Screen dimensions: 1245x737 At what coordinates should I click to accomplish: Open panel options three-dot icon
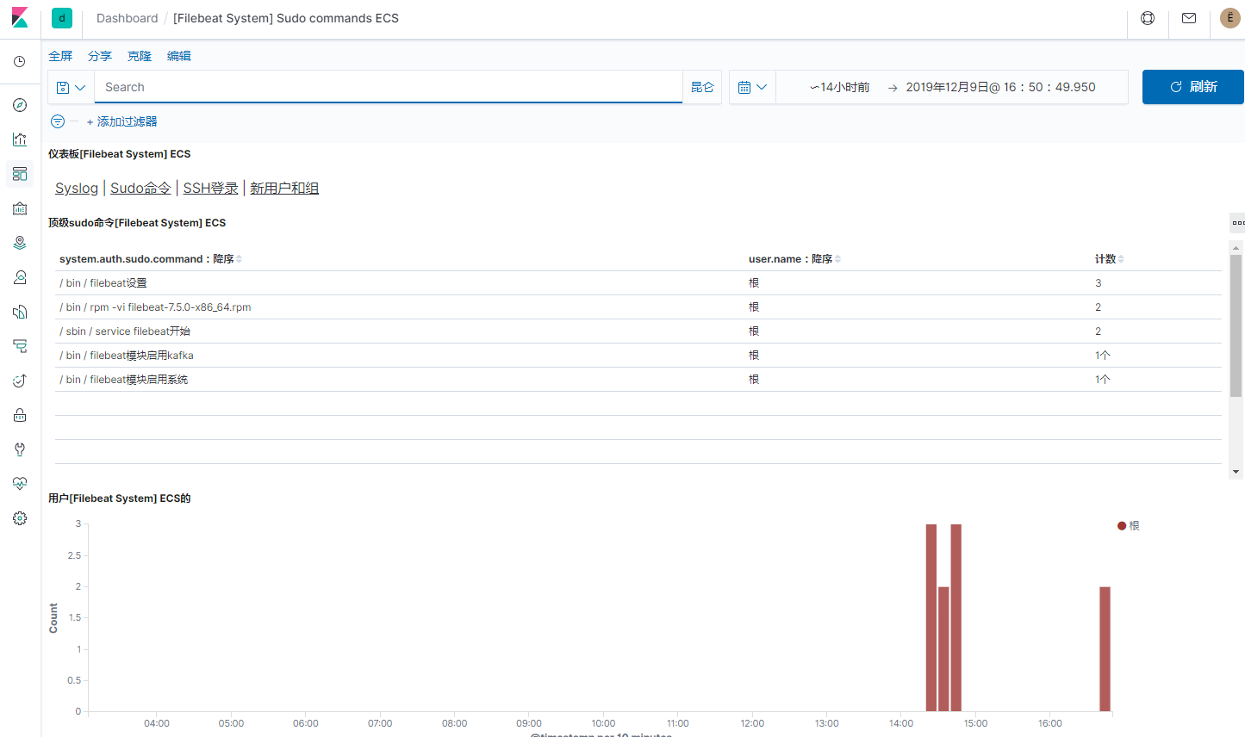1238,223
